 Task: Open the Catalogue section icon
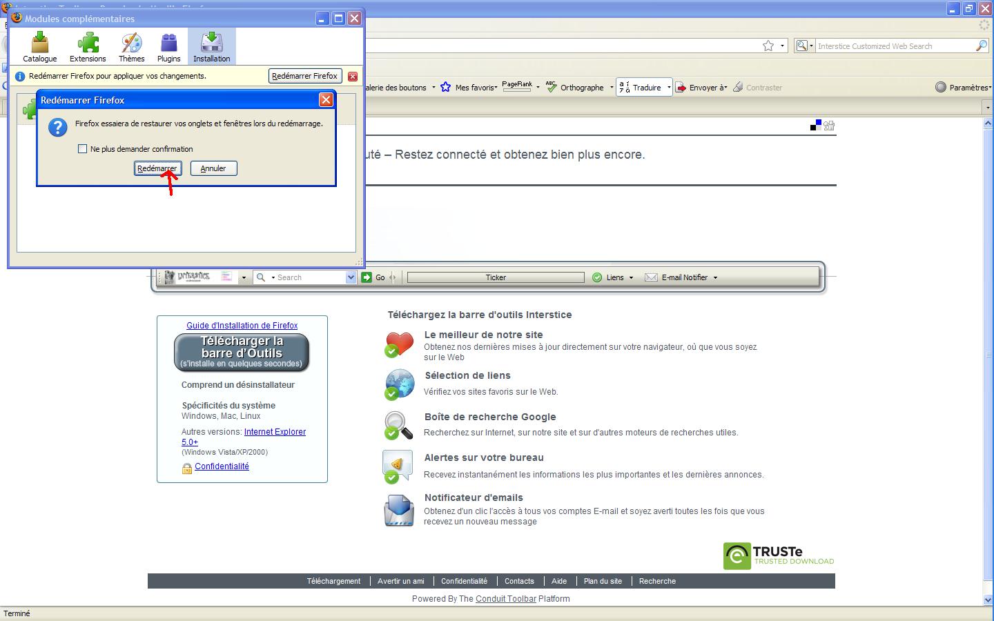[x=40, y=43]
